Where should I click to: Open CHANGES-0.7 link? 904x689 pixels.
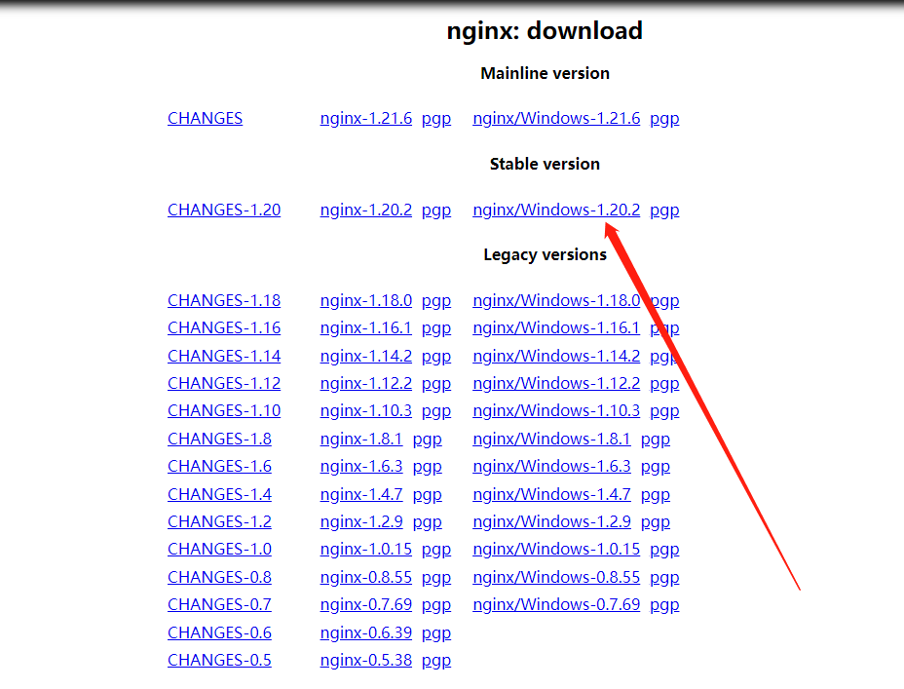click(219, 604)
